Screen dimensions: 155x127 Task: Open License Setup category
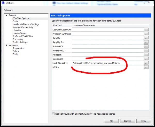click(x=19, y=33)
